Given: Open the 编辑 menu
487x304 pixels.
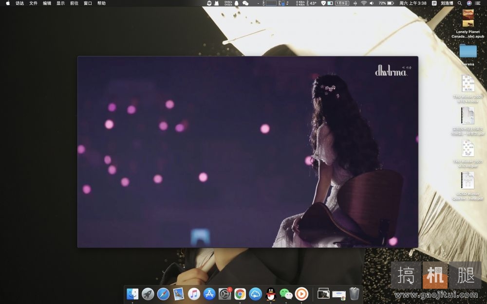Looking at the screenshot, I should (47, 3).
